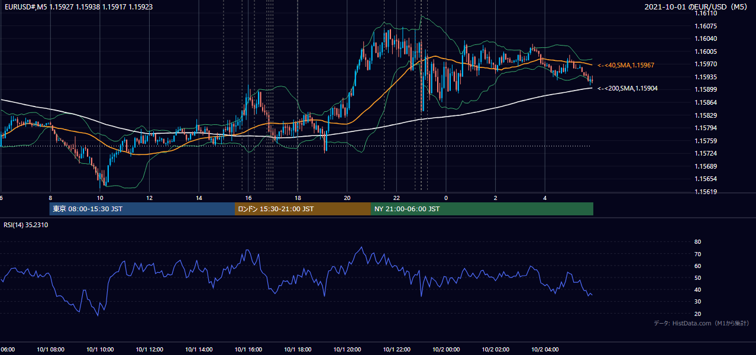The image size is (756, 355).
Task: Click the 1.15619 price axis label
Action: coord(706,192)
